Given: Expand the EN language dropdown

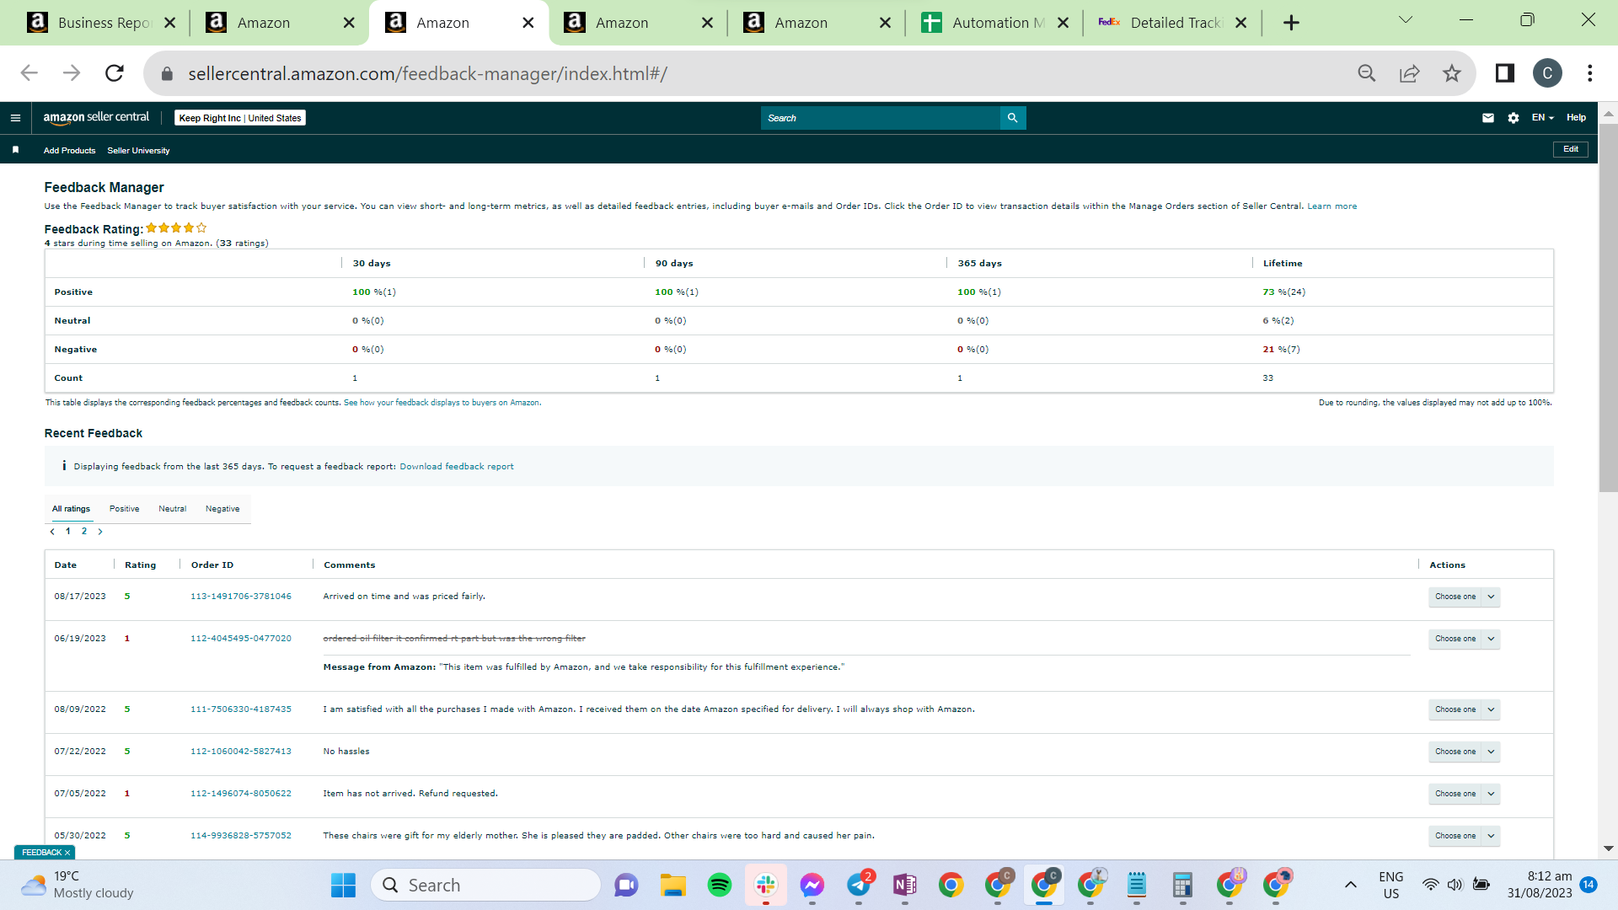Looking at the screenshot, I should (1542, 118).
